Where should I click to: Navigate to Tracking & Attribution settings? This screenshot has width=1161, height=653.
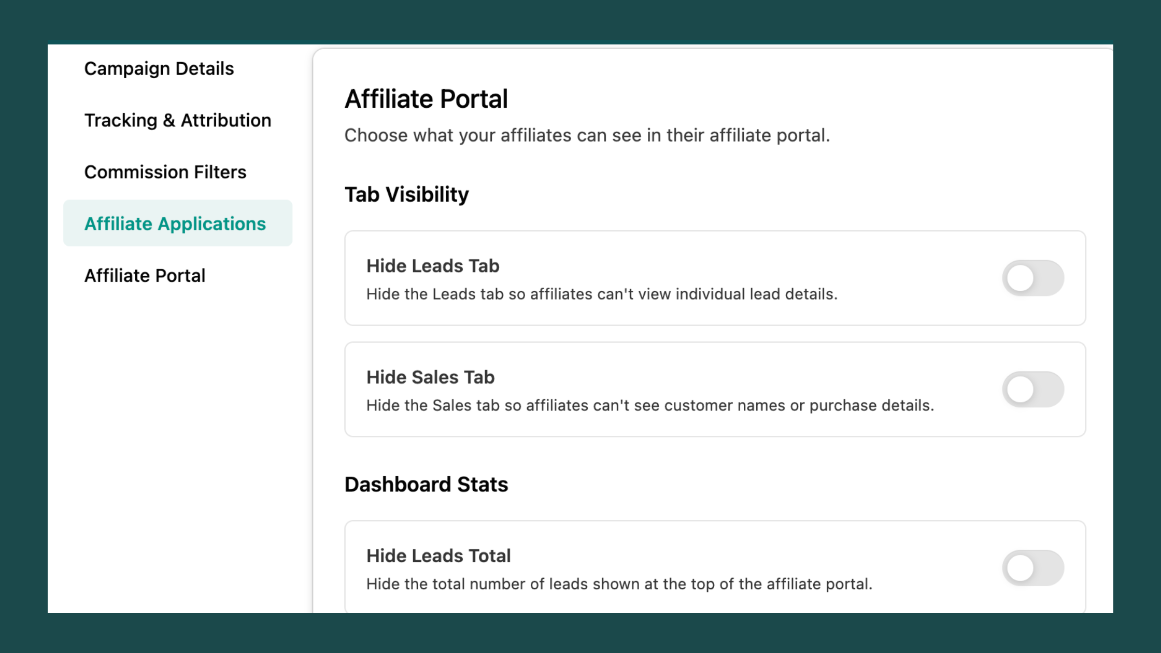178,120
